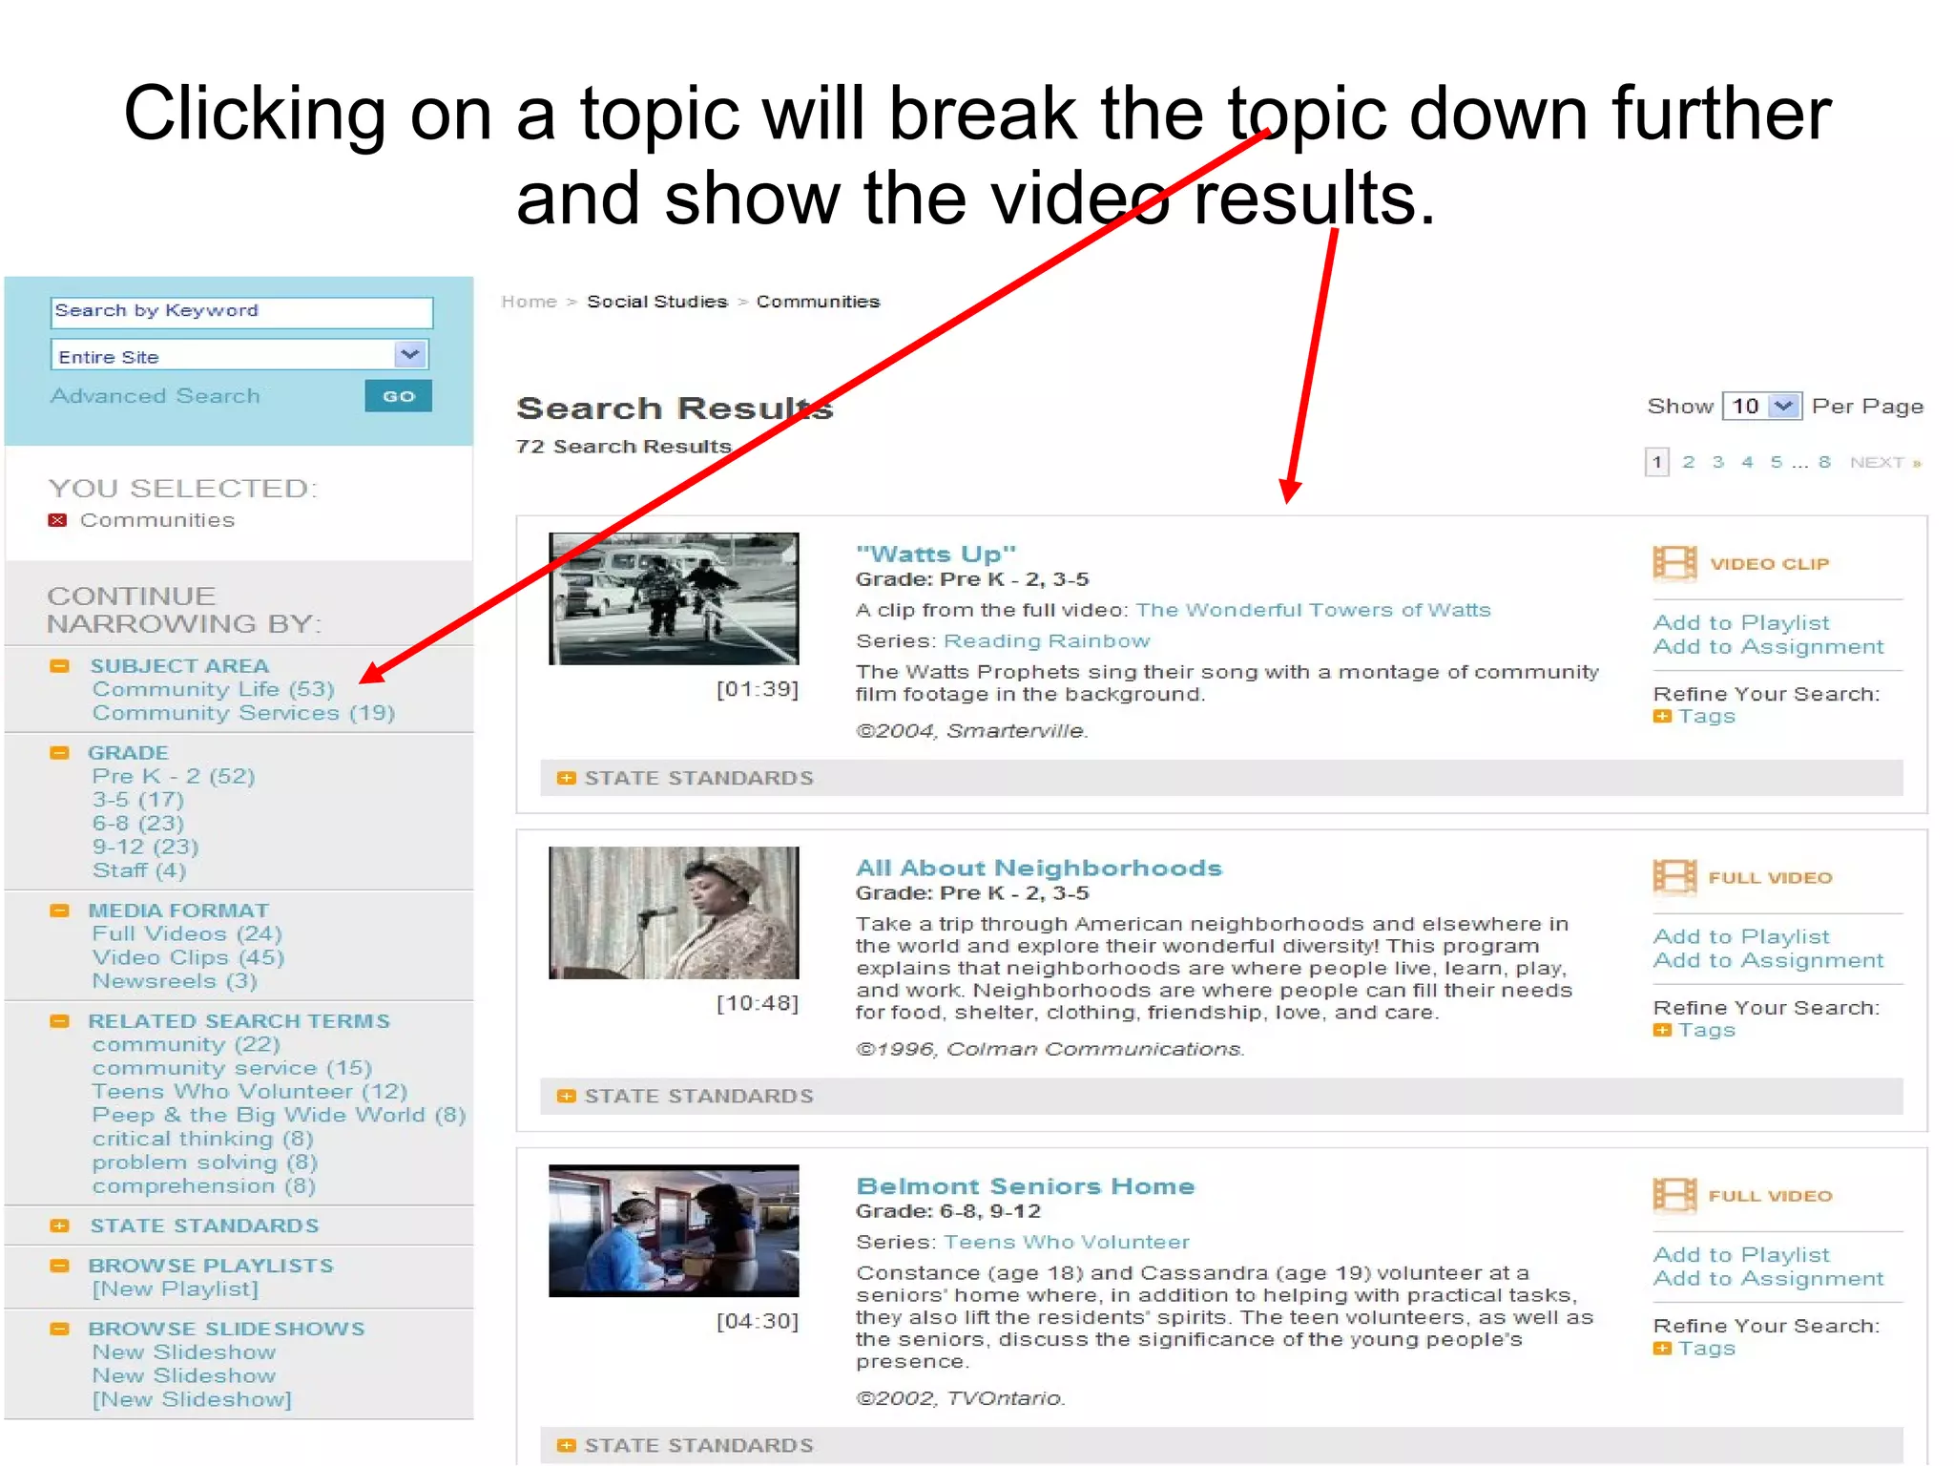Image resolution: width=1954 pixels, height=1466 pixels.
Task: Expand Tags plus icon under All About Neighborhoods
Action: click(1662, 1031)
